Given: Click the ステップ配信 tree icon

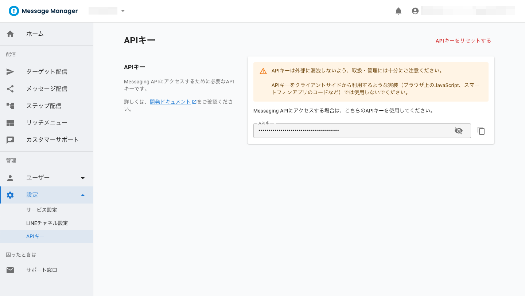Looking at the screenshot, I should coord(10,106).
